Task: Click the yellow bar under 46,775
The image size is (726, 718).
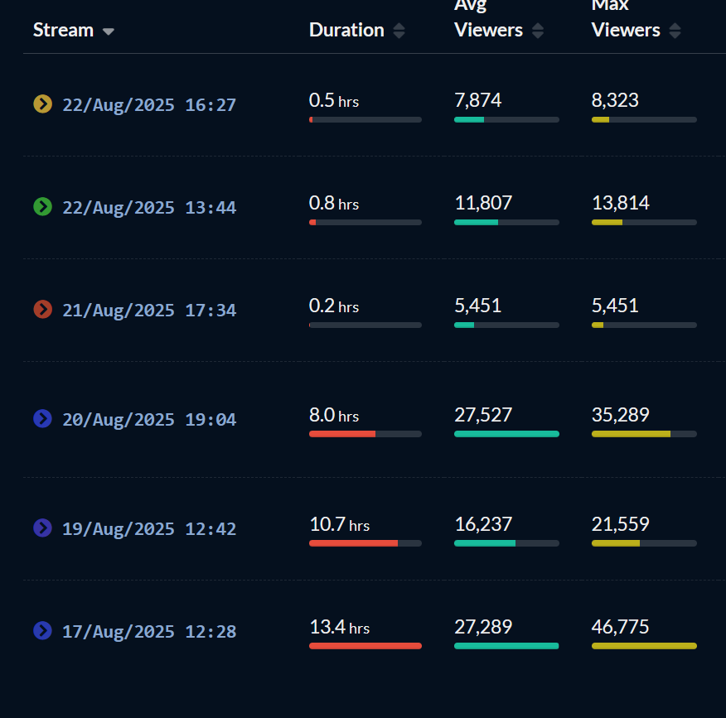Action: pos(644,646)
